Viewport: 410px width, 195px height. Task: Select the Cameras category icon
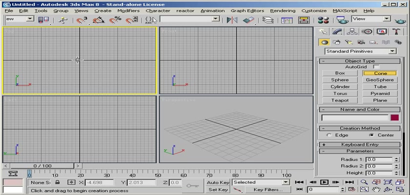tap(361, 42)
